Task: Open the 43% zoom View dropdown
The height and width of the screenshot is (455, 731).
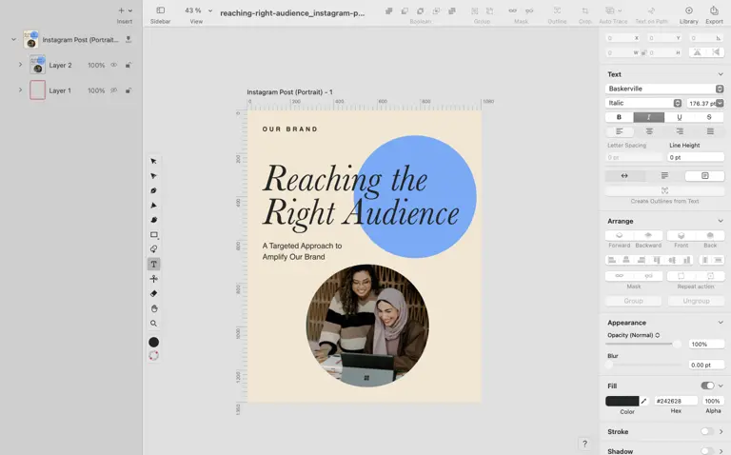Action: pos(198,10)
